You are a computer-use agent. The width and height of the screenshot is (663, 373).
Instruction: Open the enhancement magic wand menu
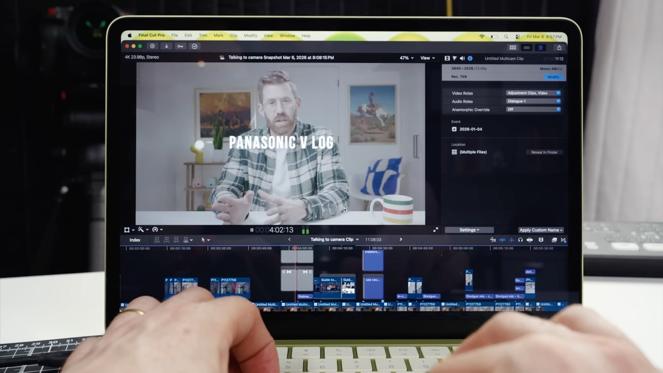(x=143, y=230)
